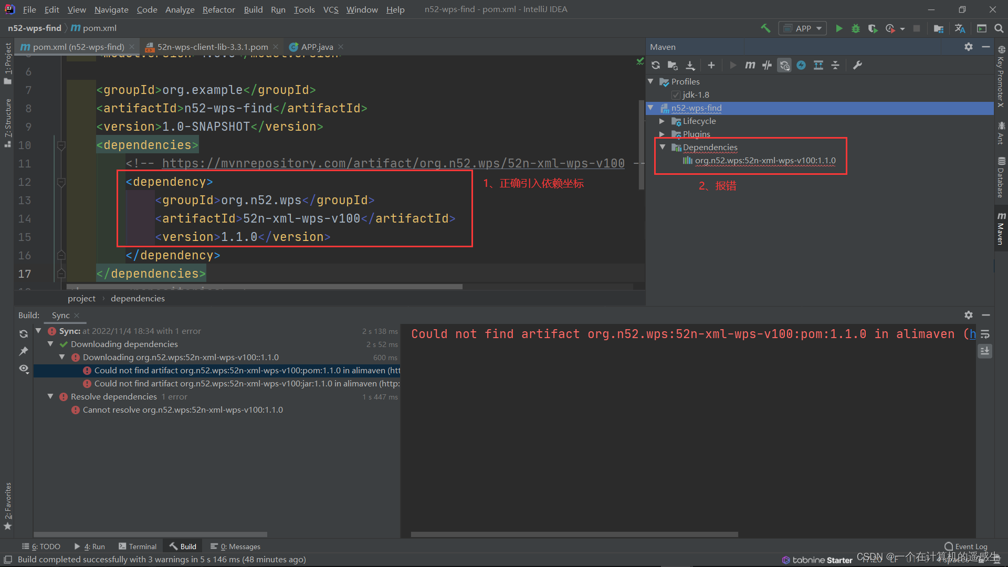Open the Navigate menu

pos(111,9)
